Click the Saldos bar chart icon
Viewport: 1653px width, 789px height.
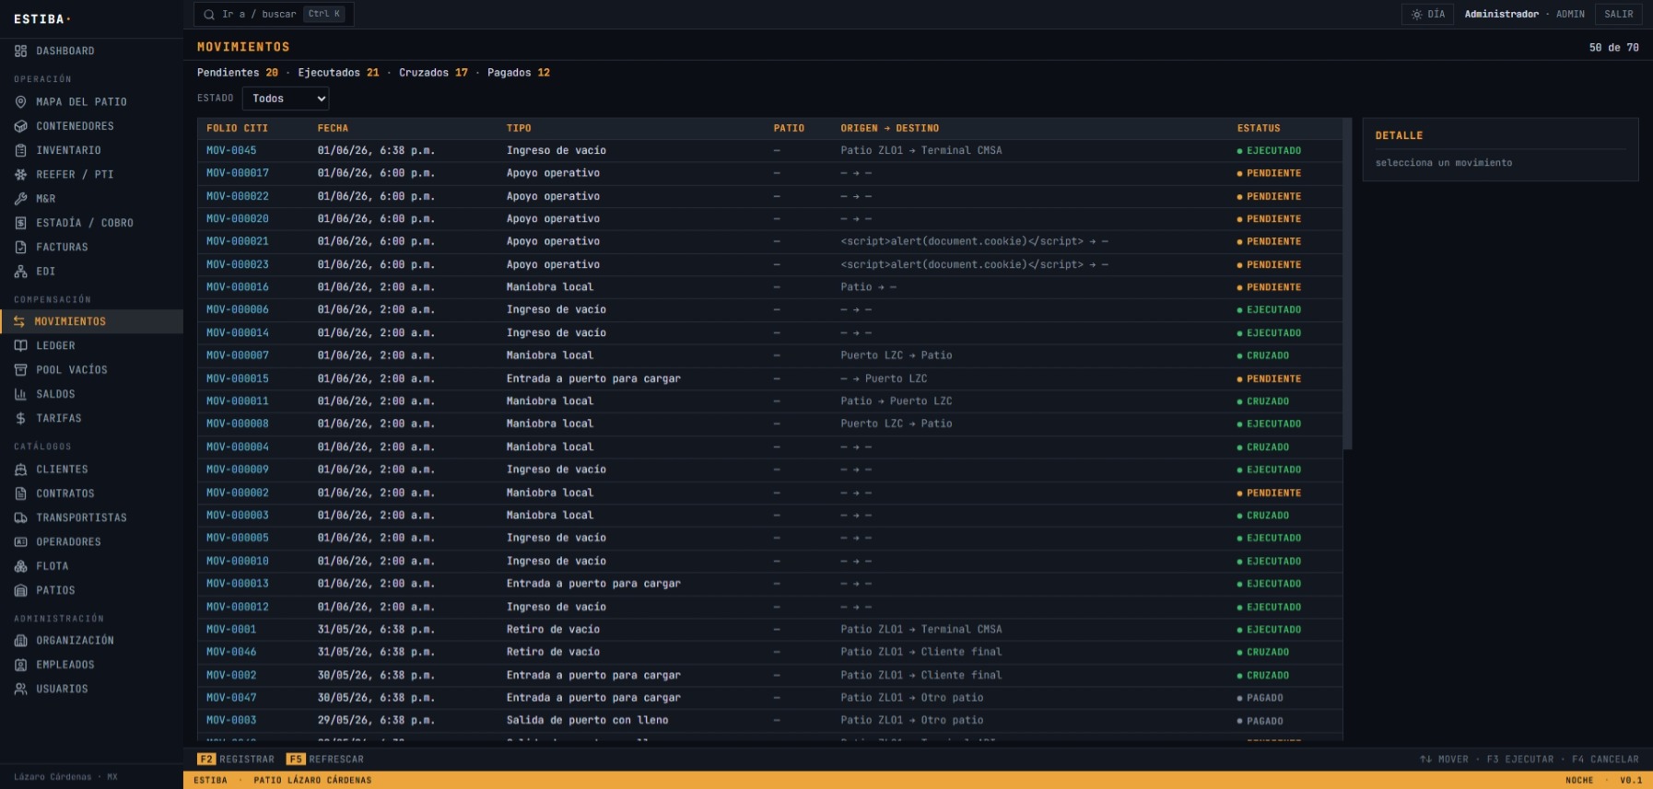tap(20, 394)
